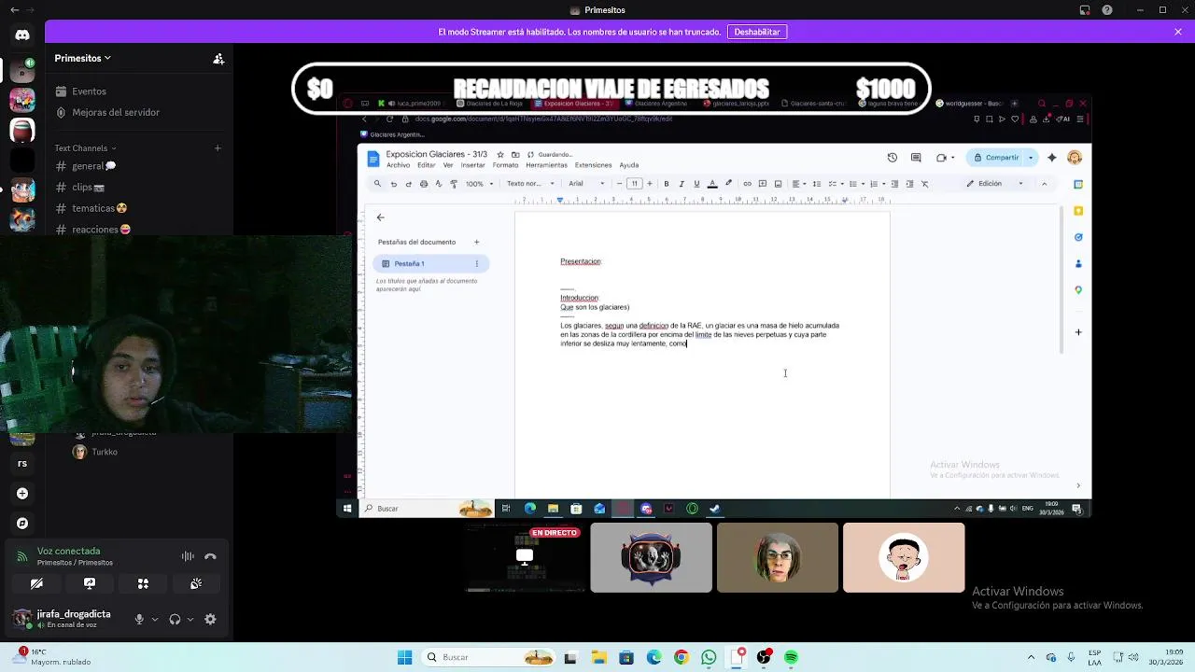Add a document tab with plus icon

[x=476, y=242]
